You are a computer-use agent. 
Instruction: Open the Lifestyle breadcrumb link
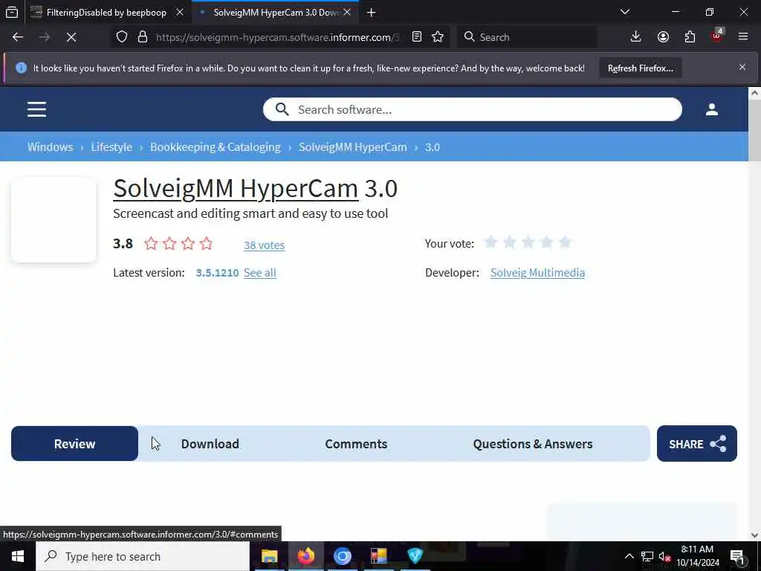[x=111, y=146]
